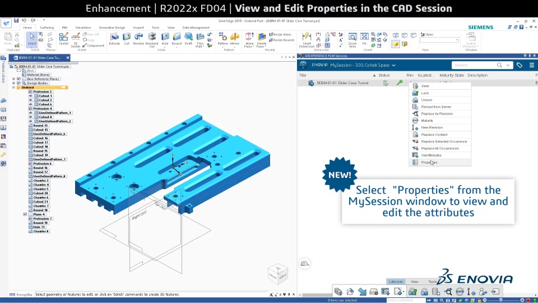Click the ENOVIA Search input field
Image resolution: width=538 pixels, height=303 pixels.
click(x=474, y=65)
